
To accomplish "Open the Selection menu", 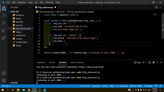I will [22, 2].
